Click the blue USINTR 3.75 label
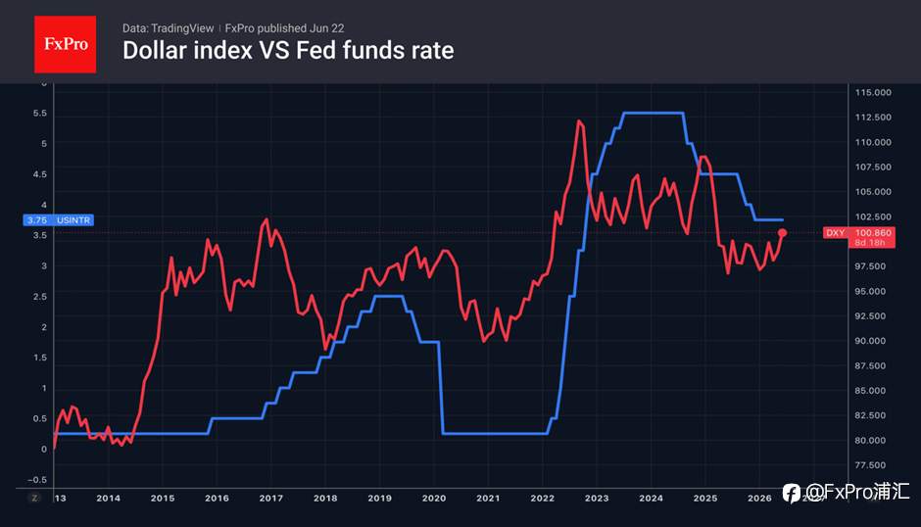The width and height of the screenshot is (921, 527). point(58,219)
